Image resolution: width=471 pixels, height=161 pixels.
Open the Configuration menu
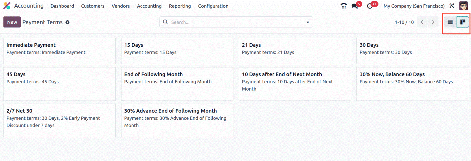point(213,6)
